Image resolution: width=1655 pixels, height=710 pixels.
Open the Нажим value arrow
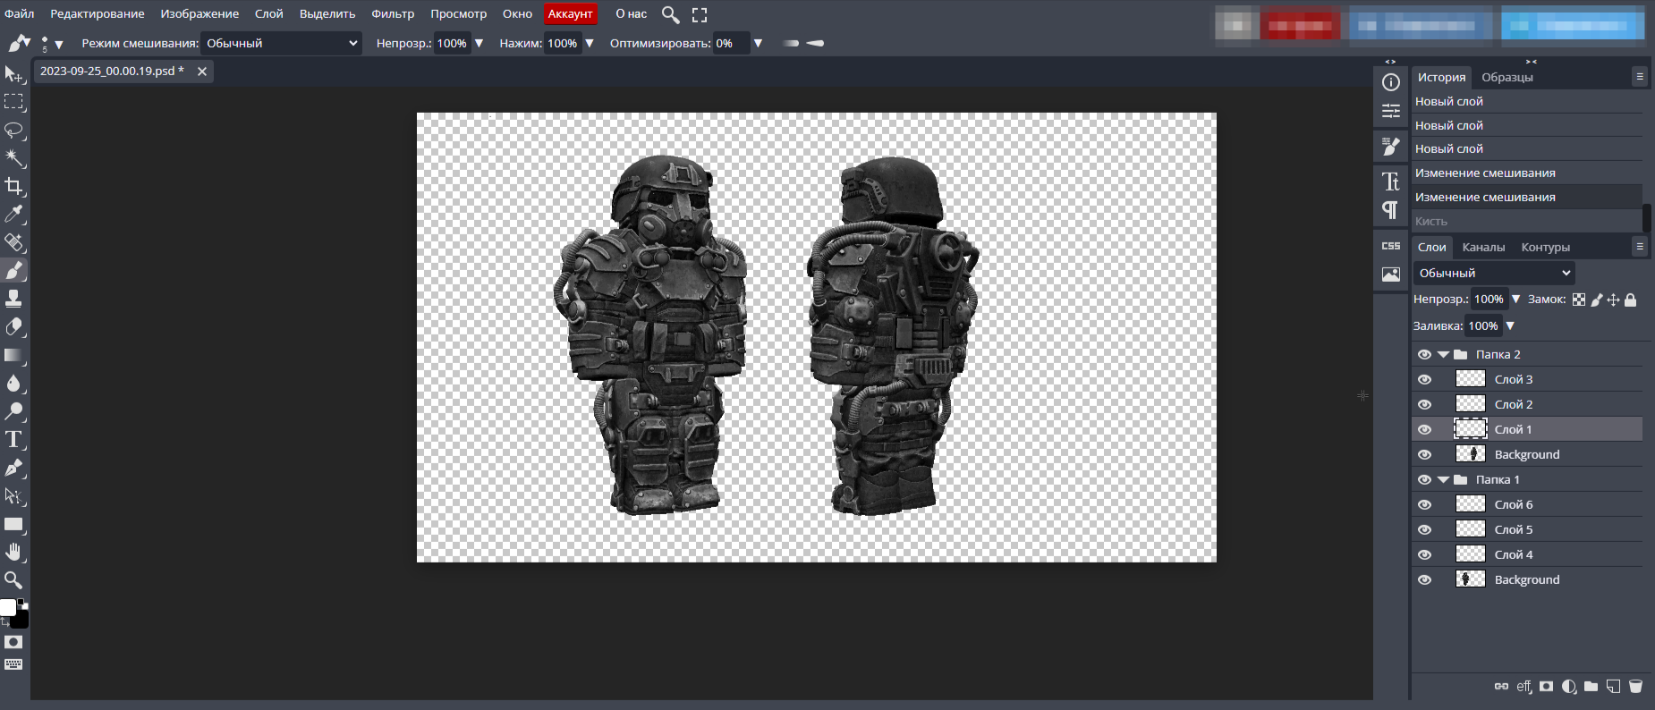tap(589, 43)
